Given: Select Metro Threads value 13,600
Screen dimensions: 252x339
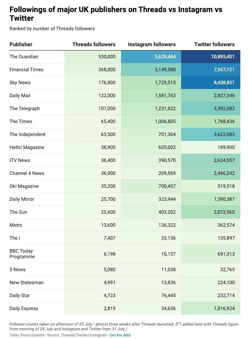Looking at the screenshot, I should [x=108, y=225].
